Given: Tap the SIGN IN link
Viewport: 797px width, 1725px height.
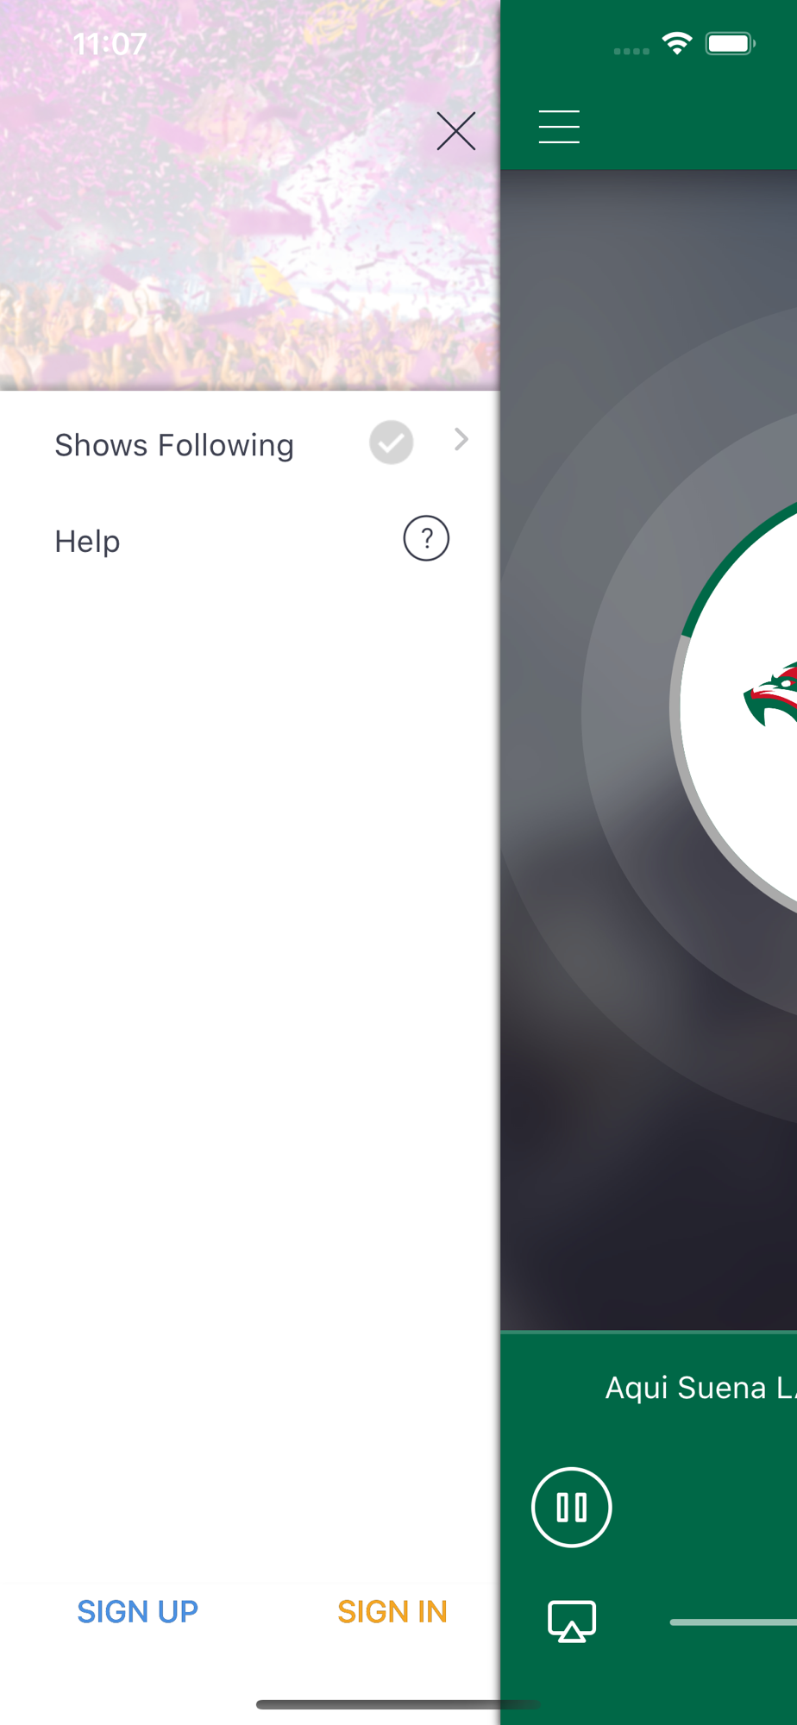Looking at the screenshot, I should coord(392,1611).
